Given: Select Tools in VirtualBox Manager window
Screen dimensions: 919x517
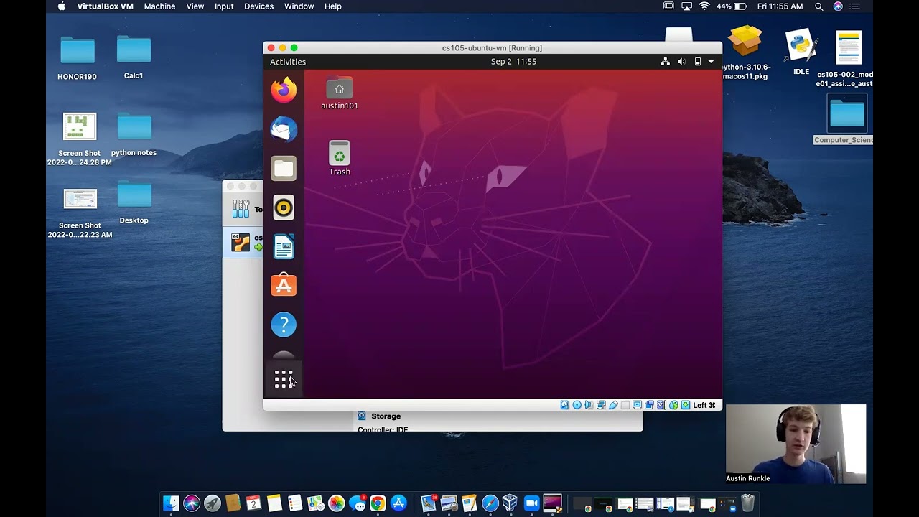Looking at the screenshot, I should click(243, 209).
